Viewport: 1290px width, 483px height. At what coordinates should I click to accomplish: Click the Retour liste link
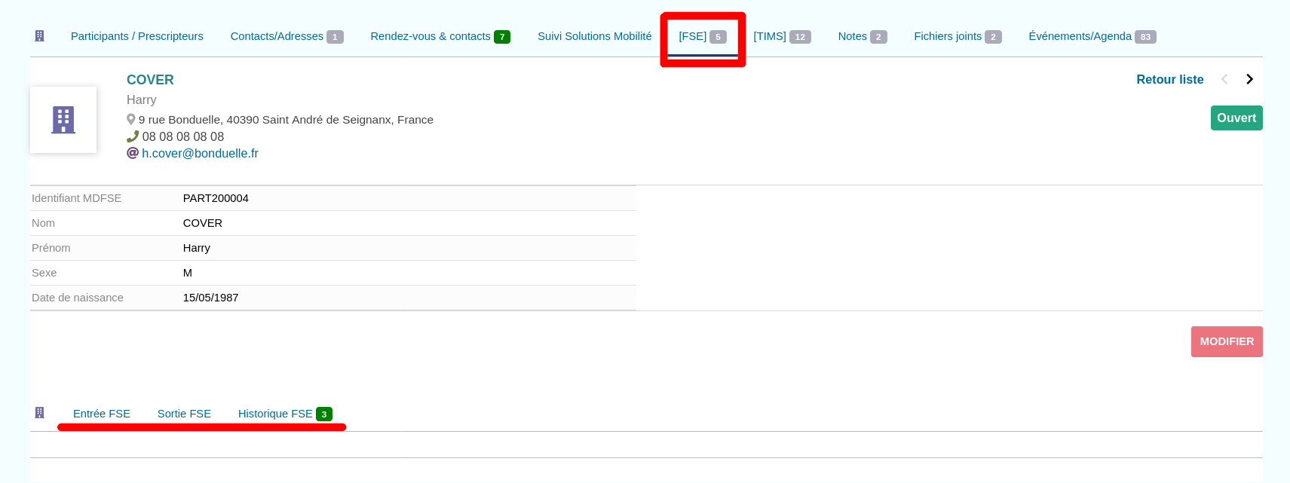point(1169,79)
